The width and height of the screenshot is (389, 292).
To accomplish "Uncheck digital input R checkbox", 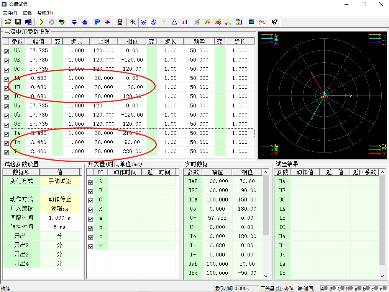I will (91, 210).
